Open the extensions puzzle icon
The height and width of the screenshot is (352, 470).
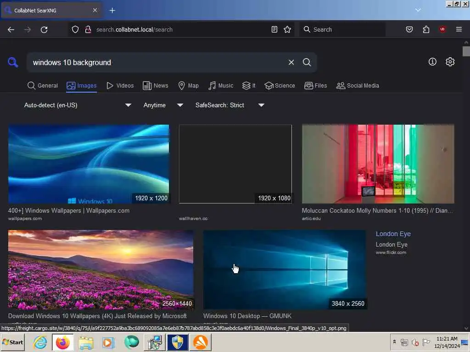426,29
